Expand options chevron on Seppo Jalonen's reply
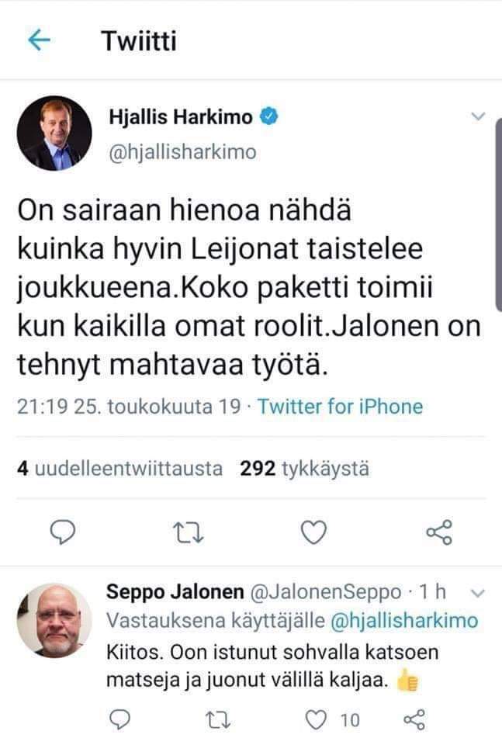The width and height of the screenshot is (502, 745). 478,593
